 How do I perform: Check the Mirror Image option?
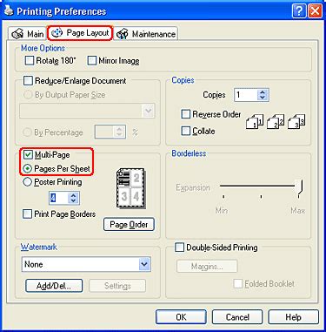(92, 61)
